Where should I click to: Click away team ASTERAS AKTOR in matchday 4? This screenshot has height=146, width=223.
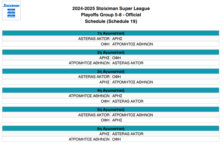click(x=128, y=101)
